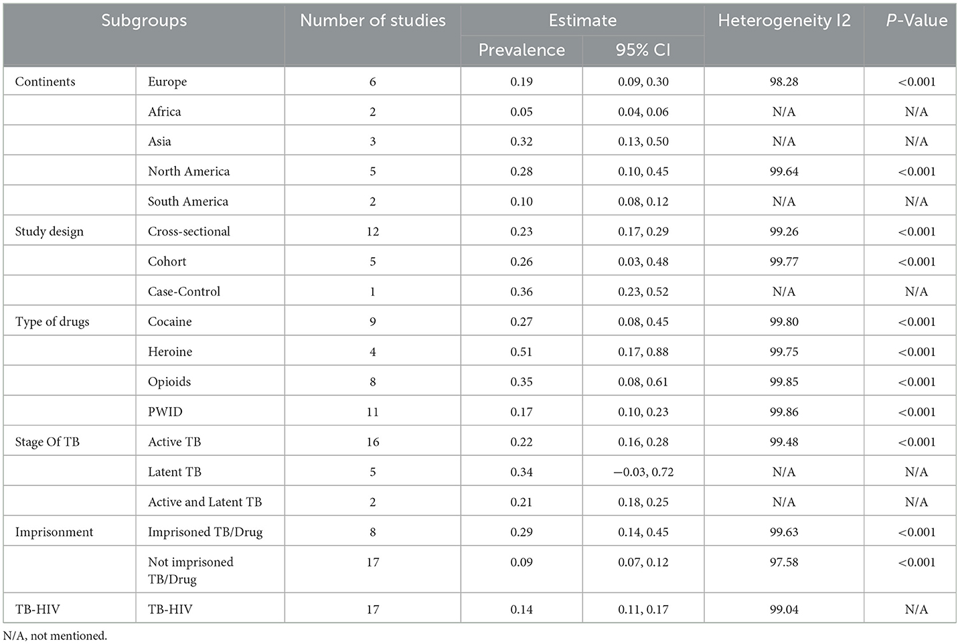Click the P-Value column header
Screen dimensions: 960x644
click(x=916, y=21)
